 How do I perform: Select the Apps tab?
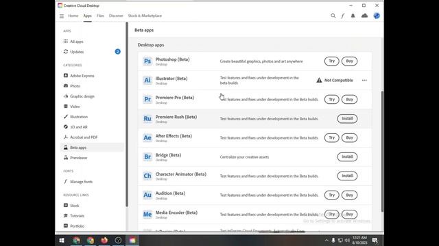[87, 16]
